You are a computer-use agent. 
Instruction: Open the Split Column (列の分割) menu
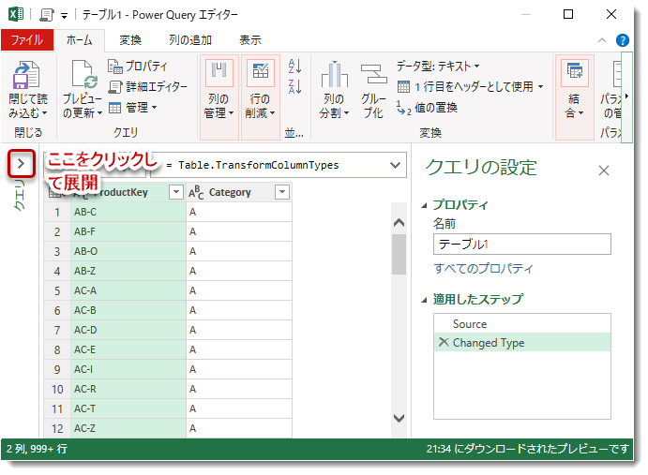tap(334, 90)
